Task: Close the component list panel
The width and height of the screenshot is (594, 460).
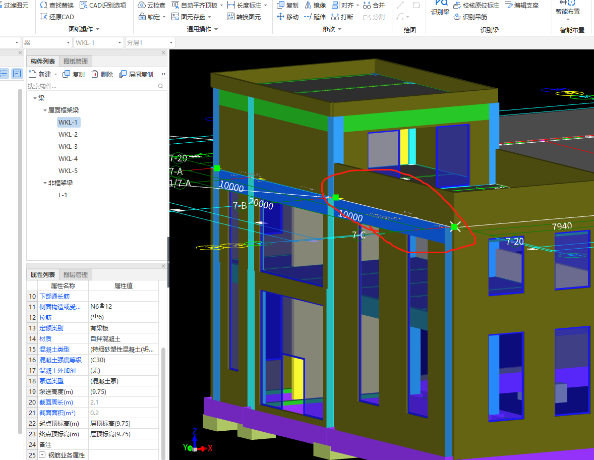Action: [163, 52]
